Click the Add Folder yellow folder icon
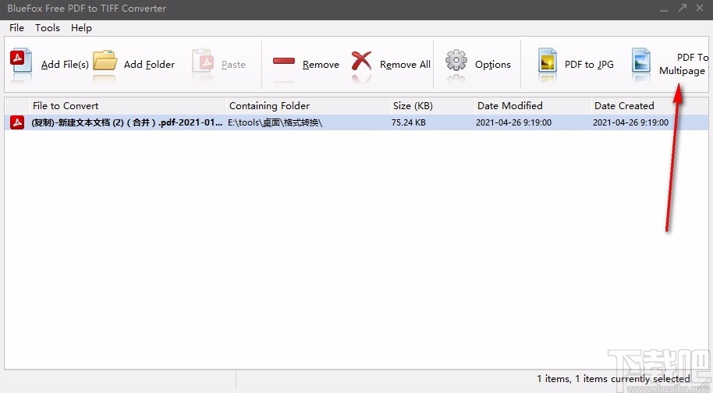Viewport: 713px width, 393px height. [105, 61]
